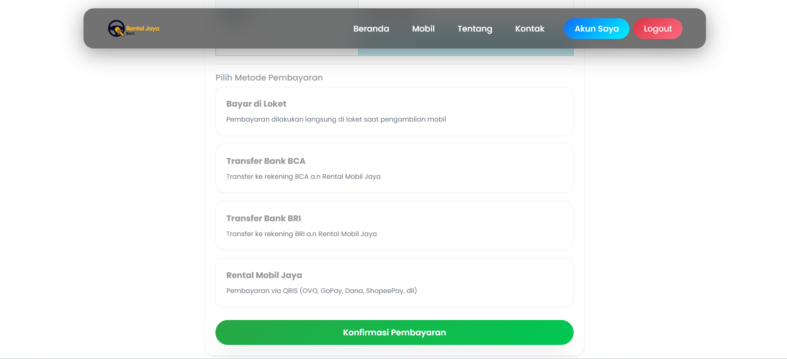This screenshot has height=359, width=787.
Task: Click the BRI rekening transfer description
Action: [301, 234]
